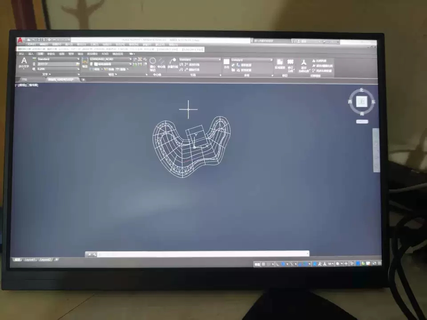
Task: Toggle annotation objects visibility in status bar
Action: [x=314, y=264]
